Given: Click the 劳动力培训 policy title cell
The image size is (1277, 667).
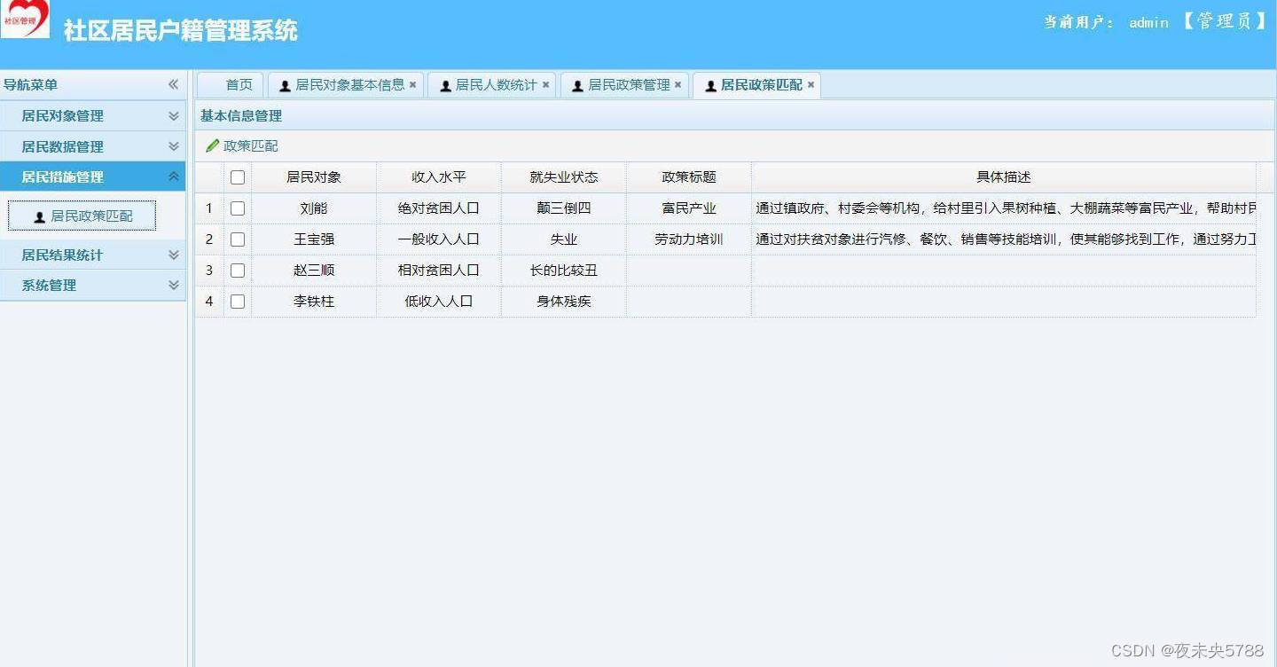Looking at the screenshot, I should tap(689, 239).
